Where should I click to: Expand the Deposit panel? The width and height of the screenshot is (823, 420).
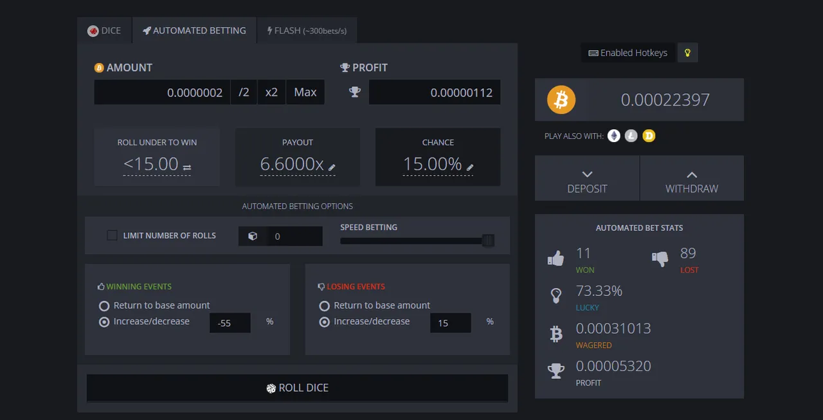pyautogui.click(x=587, y=178)
